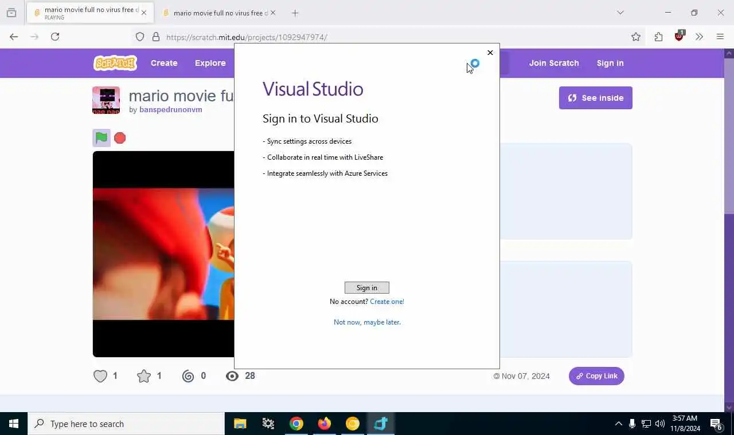Click the views eye icon
734x435 pixels.
pos(232,376)
